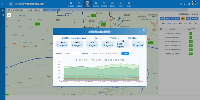Toggle TVOC series in chart legend
Image resolution: width=200 pixels, height=100 pixels.
(x=121, y=60)
